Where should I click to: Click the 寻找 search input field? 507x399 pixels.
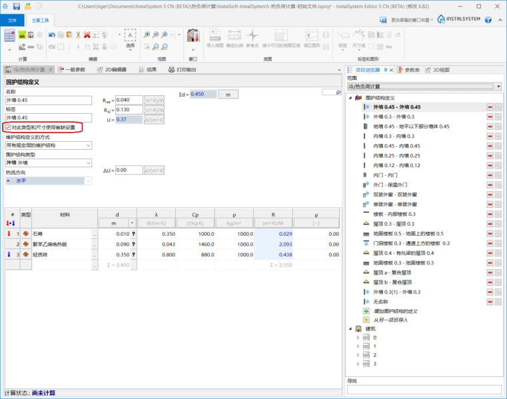424,390
